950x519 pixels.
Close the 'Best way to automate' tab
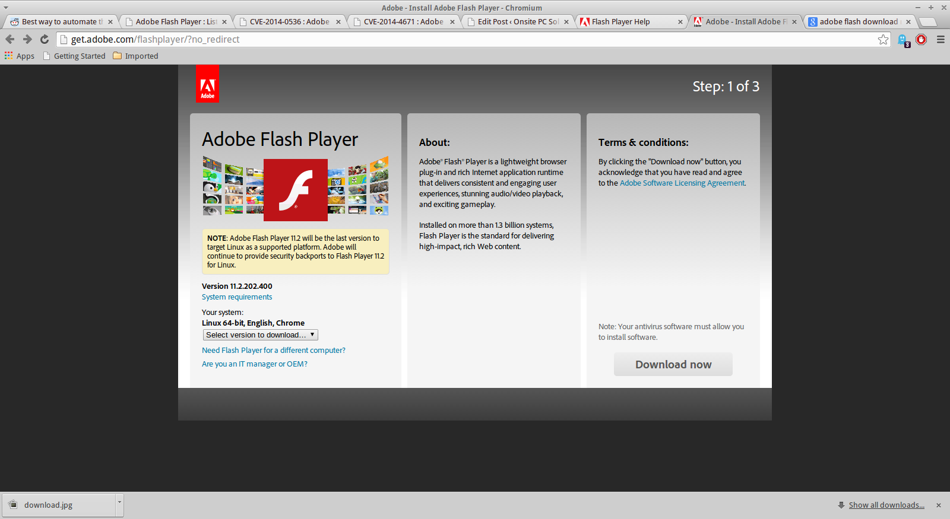click(x=110, y=22)
